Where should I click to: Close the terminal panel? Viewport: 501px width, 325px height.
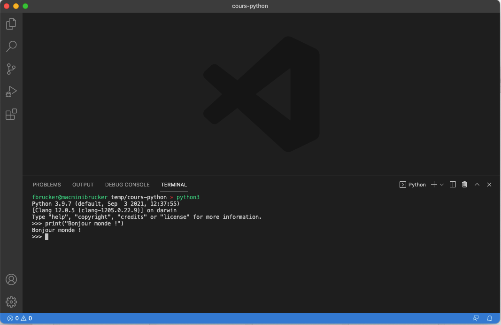pos(489,185)
